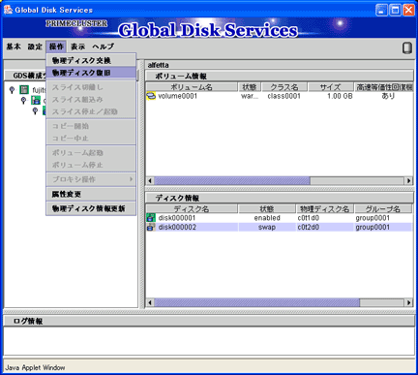Collapse the second-level class tree handle
Viewport: 418px width, 375px height.
point(23,101)
